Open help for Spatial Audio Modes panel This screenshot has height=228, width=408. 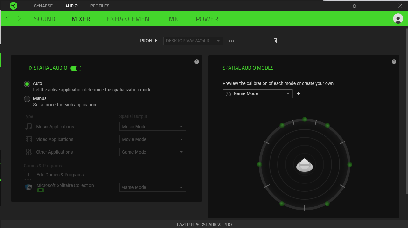coord(394,62)
